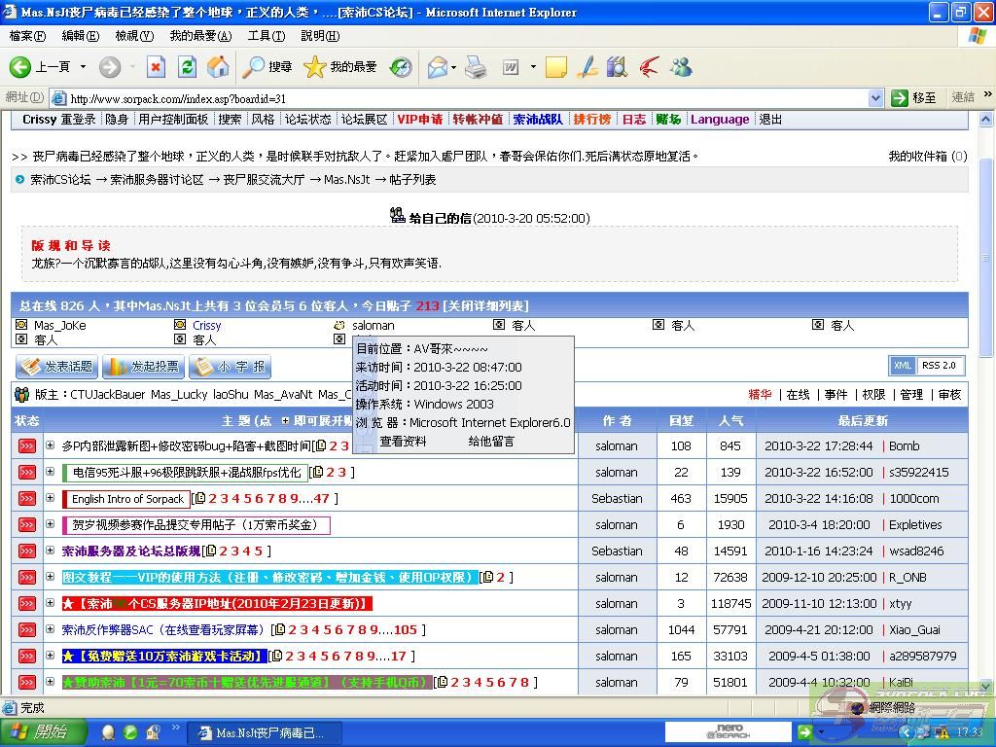The image size is (996, 747).
Task: Click the RSS 2.0 feed badge
Action: [x=939, y=366]
